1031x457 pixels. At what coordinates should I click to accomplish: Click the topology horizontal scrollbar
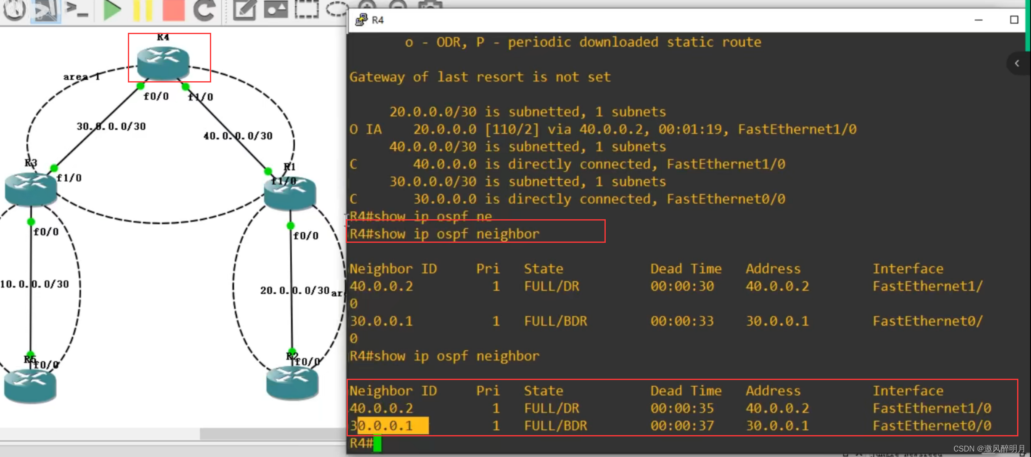tap(273, 433)
